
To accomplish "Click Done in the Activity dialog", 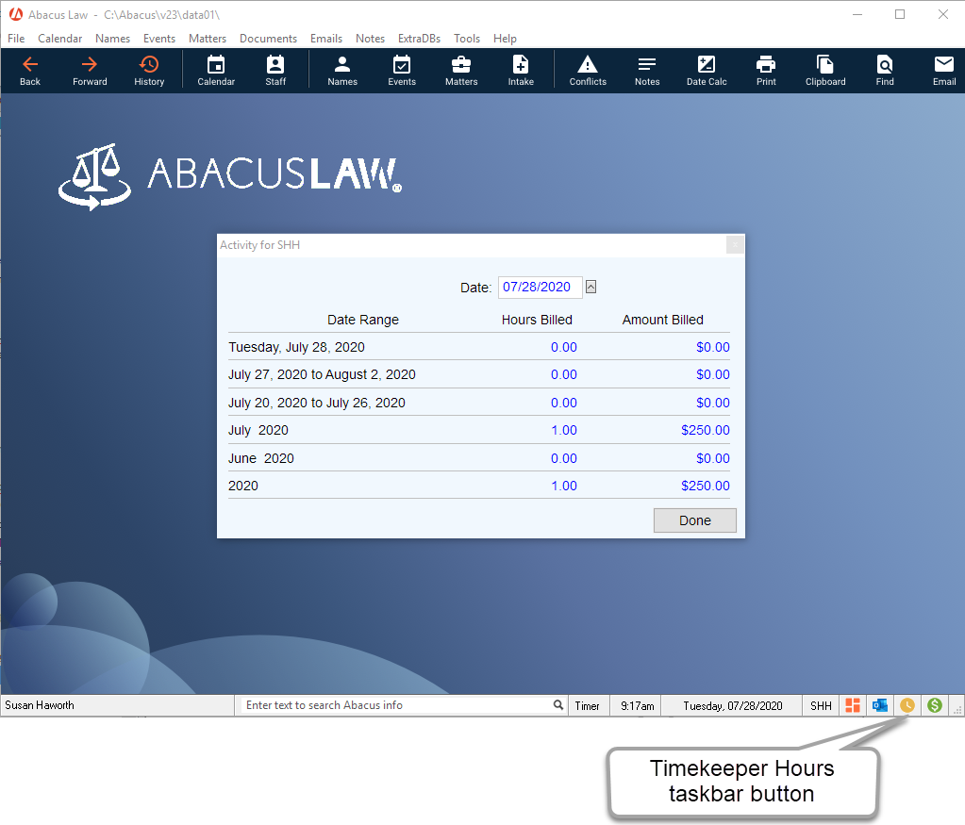I will coord(695,520).
